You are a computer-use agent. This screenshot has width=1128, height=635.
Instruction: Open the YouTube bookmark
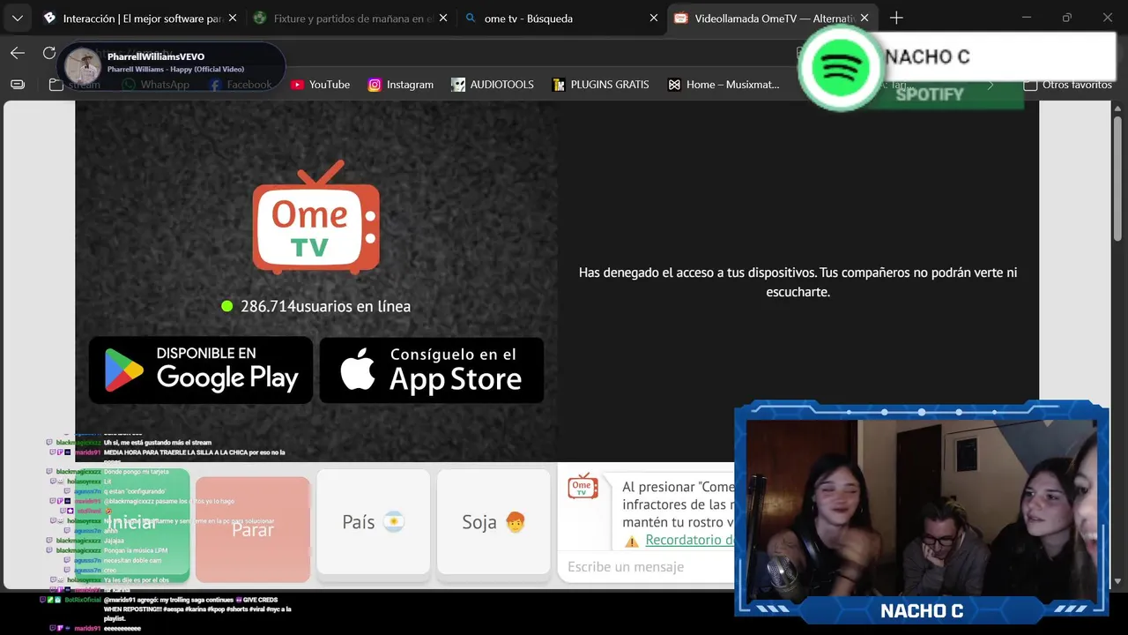321,85
